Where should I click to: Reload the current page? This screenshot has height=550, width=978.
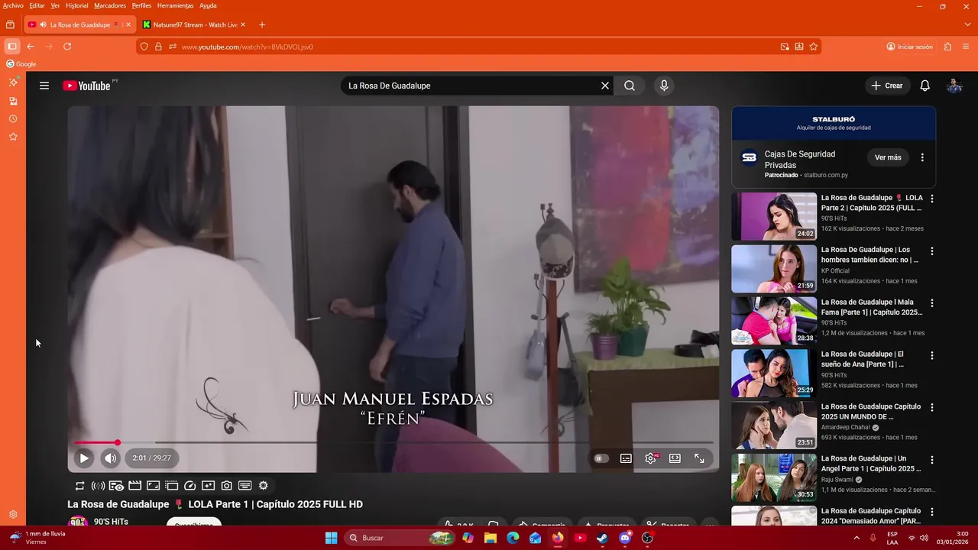click(67, 47)
